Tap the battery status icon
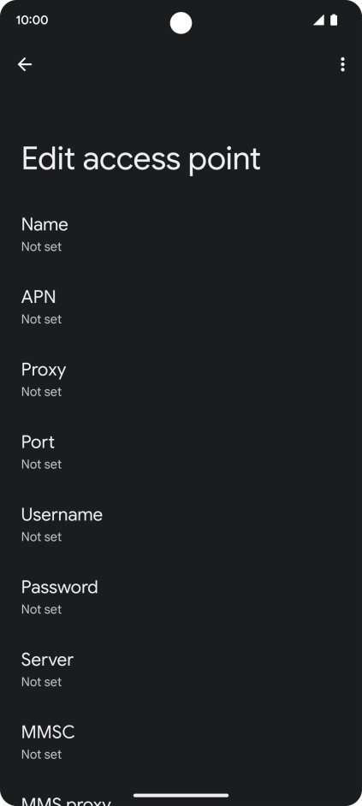Screen dimensions: 362x806 tap(334, 20)
